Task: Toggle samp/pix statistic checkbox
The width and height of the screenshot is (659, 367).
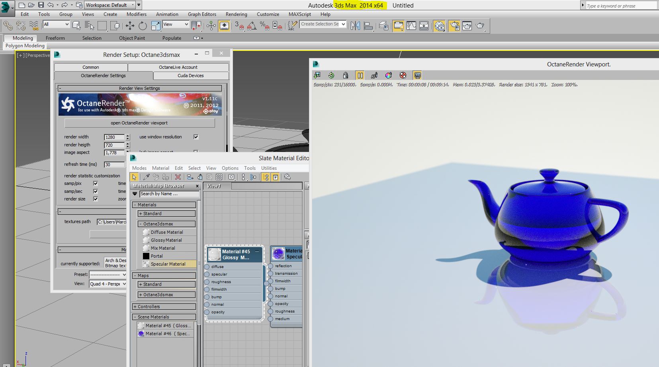Action: 96,183
